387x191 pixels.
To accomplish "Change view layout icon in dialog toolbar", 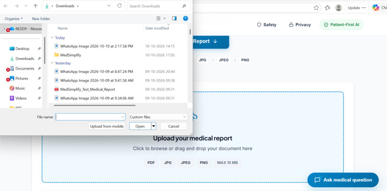I will [x=159, y=19].
